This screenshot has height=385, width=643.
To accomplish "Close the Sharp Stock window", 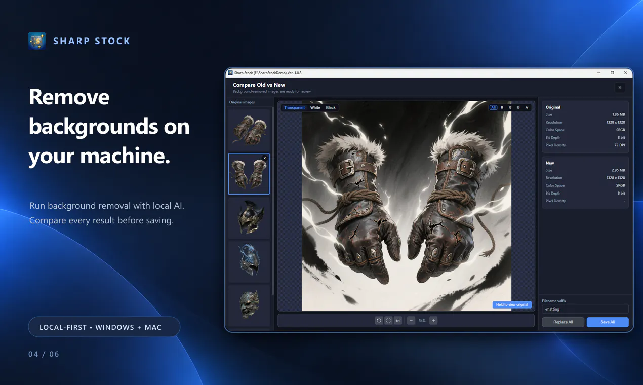I will 626,73.
